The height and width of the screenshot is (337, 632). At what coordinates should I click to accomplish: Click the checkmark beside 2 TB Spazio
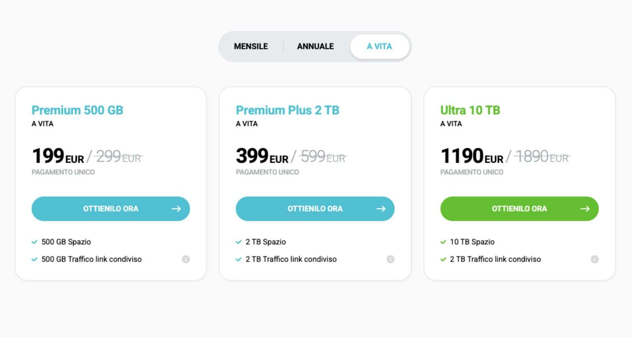pyautogui.click(x=239, y=242)
